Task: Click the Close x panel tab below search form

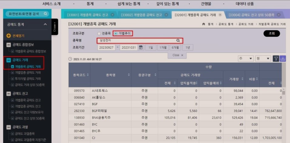Action: [x=177, y=55]
